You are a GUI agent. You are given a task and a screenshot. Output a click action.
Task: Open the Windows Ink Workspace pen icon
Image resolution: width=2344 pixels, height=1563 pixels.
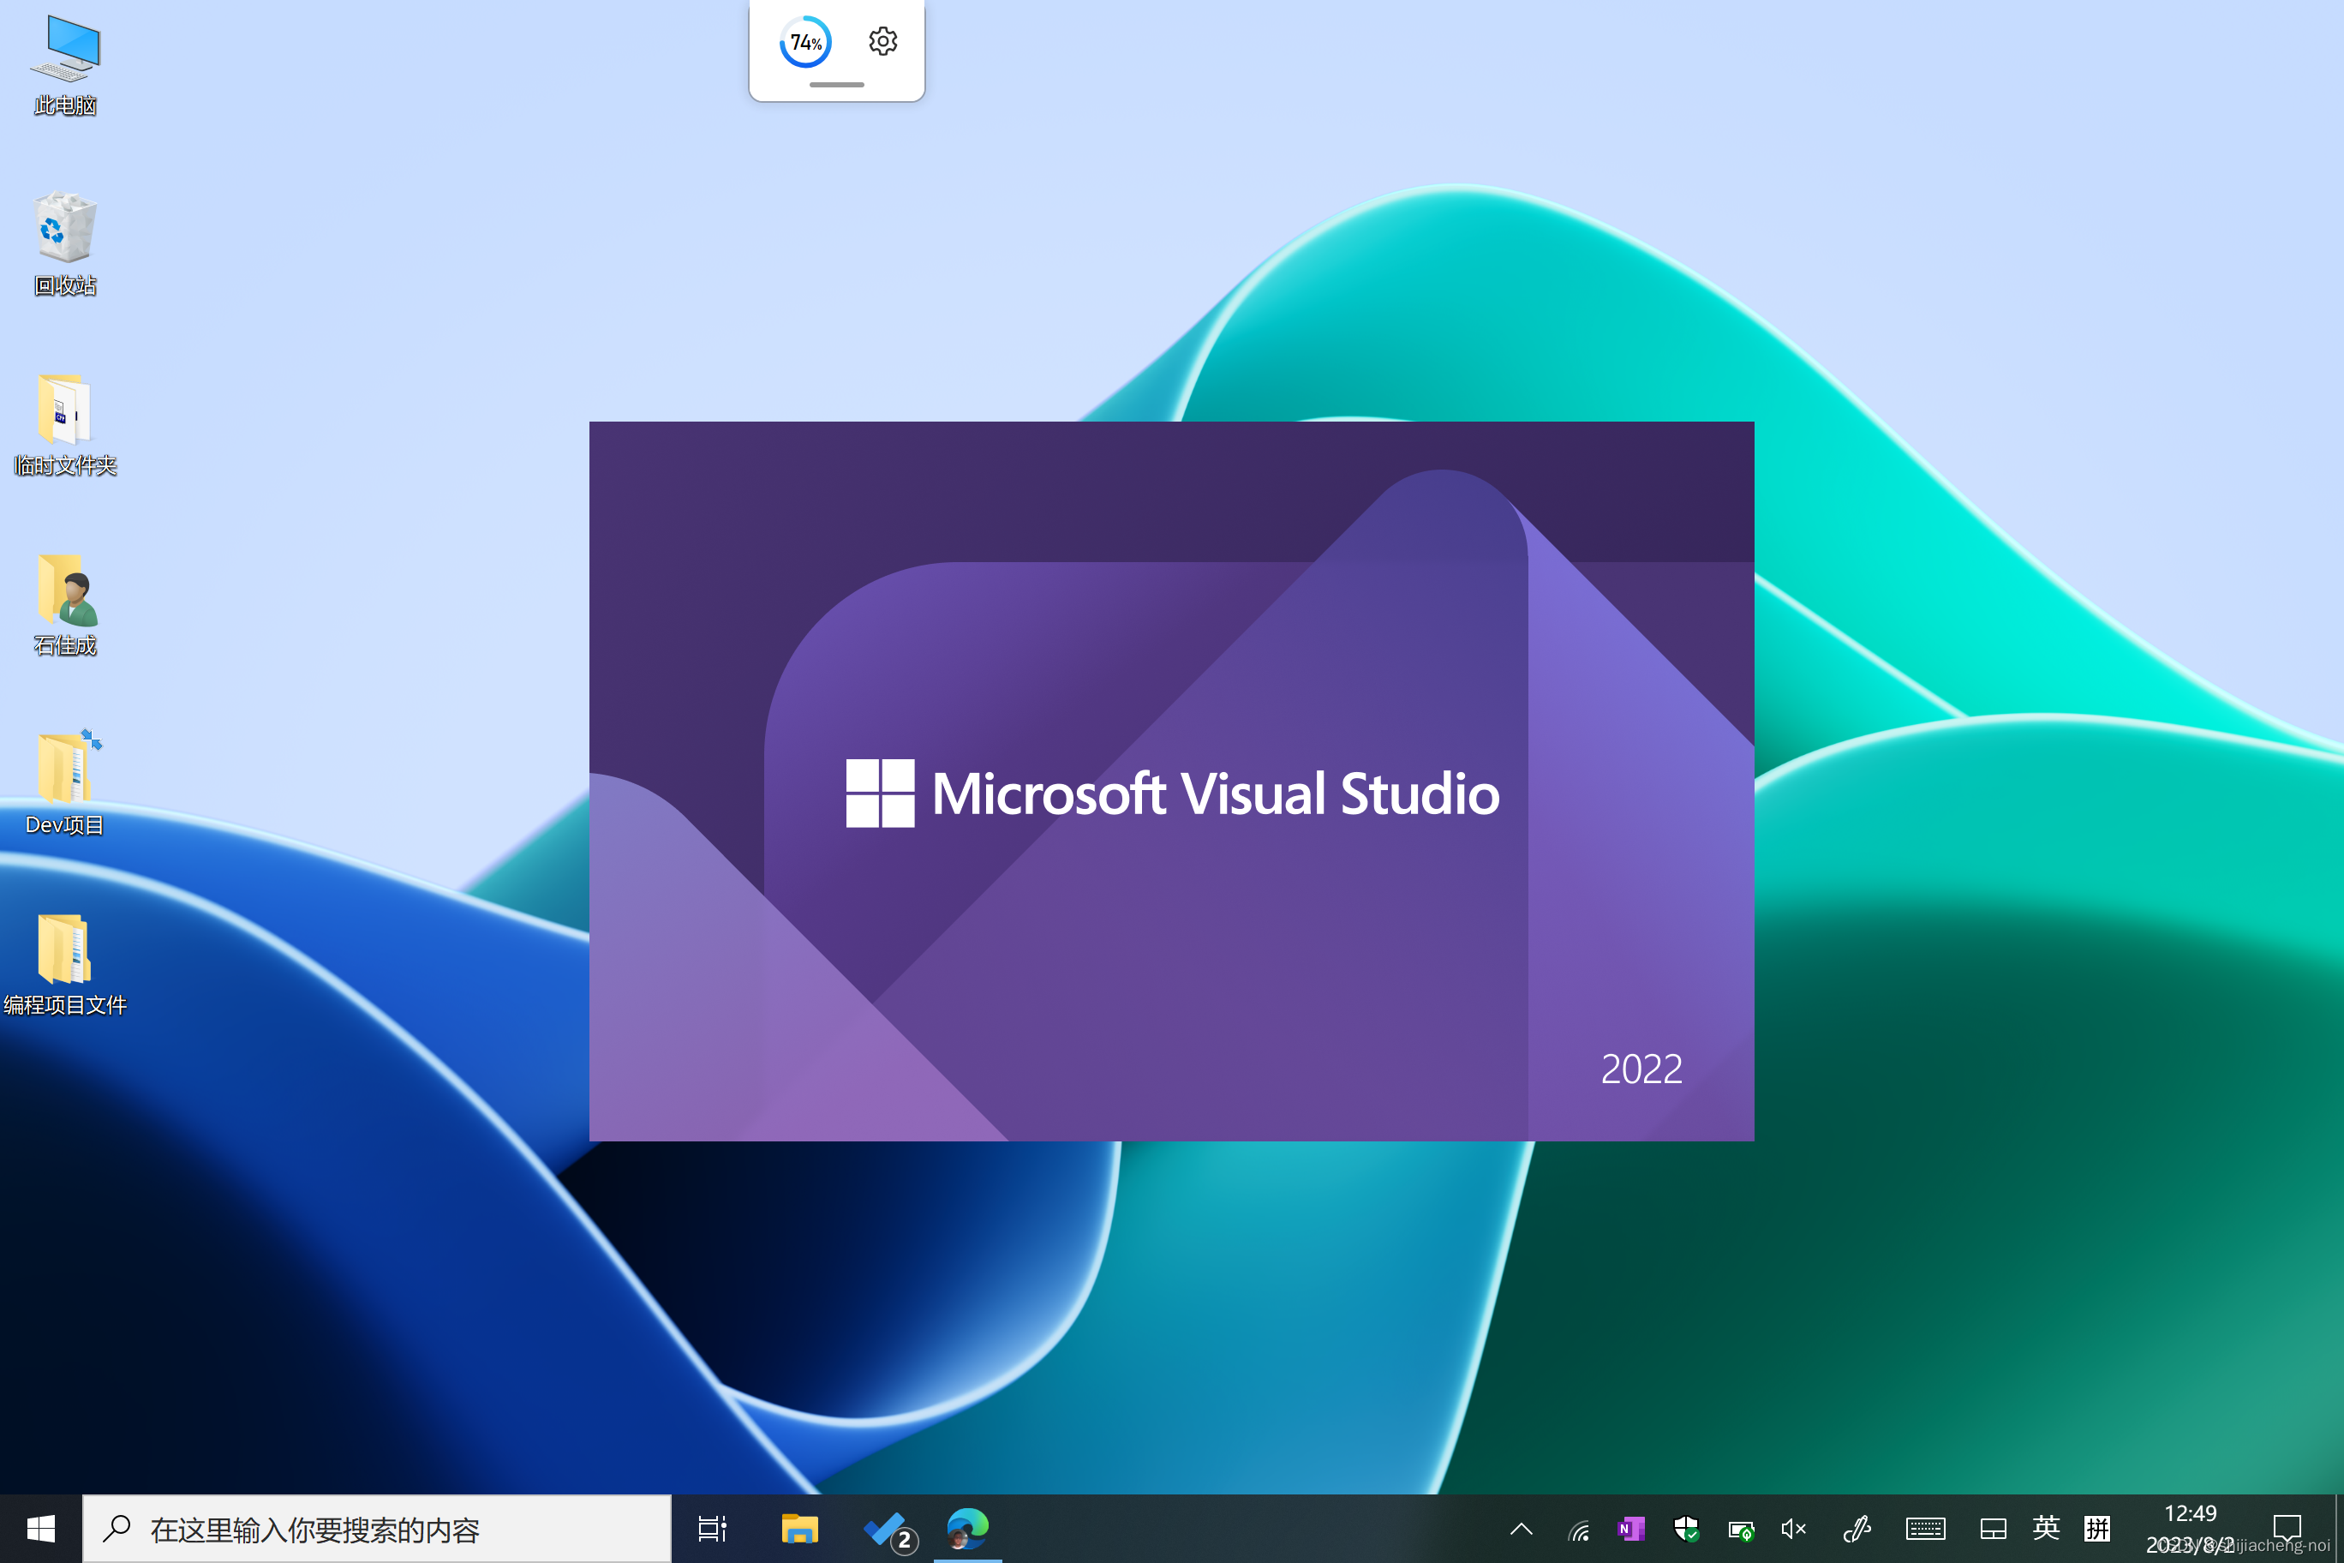coord(1857,1528)
